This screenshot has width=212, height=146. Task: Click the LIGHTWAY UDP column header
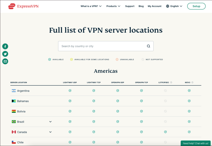click(x=70, y=82)
